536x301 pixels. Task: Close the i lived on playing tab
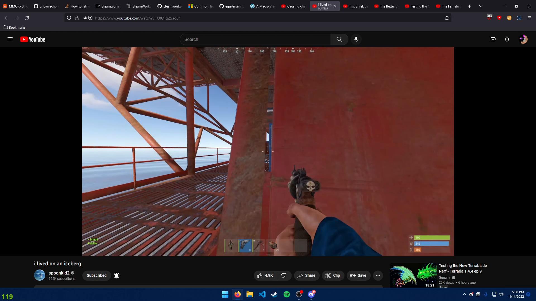335,6
